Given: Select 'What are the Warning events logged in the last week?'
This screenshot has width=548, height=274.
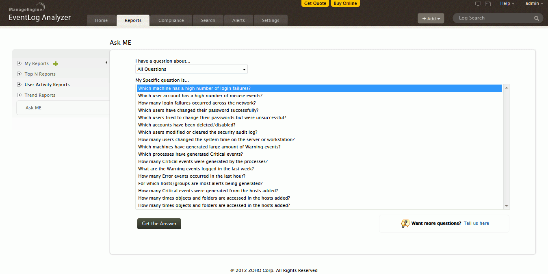Looking at the screenshot, I should [319, 169].
